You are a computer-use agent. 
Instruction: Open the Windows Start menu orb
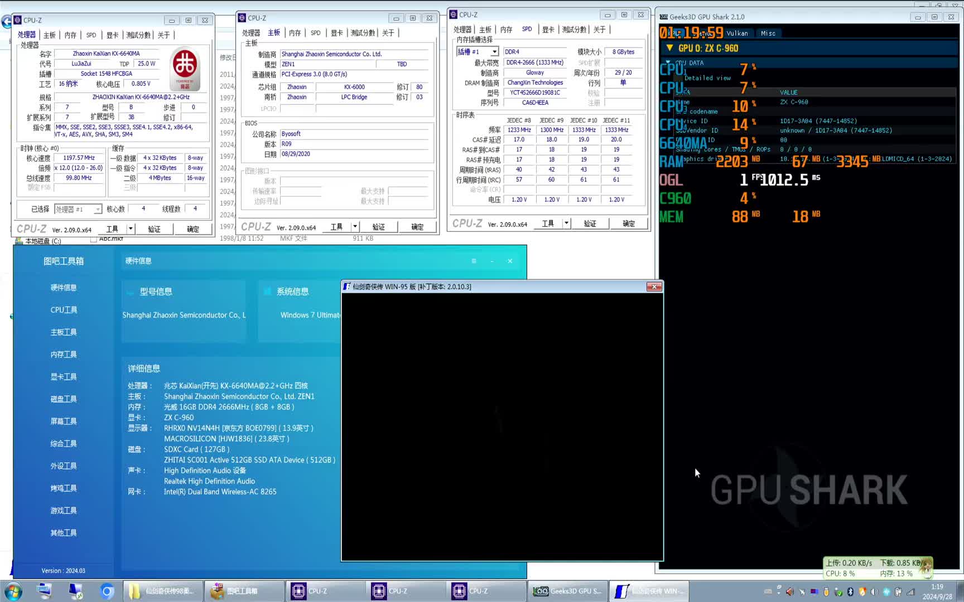coord(13,591)
